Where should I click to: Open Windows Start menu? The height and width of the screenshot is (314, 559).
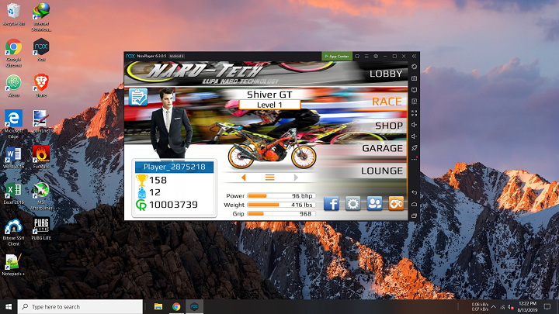point(9,306)
